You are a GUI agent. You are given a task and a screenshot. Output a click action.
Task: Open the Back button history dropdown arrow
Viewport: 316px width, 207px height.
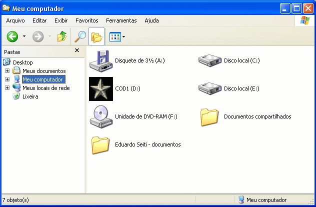(24, 36)
